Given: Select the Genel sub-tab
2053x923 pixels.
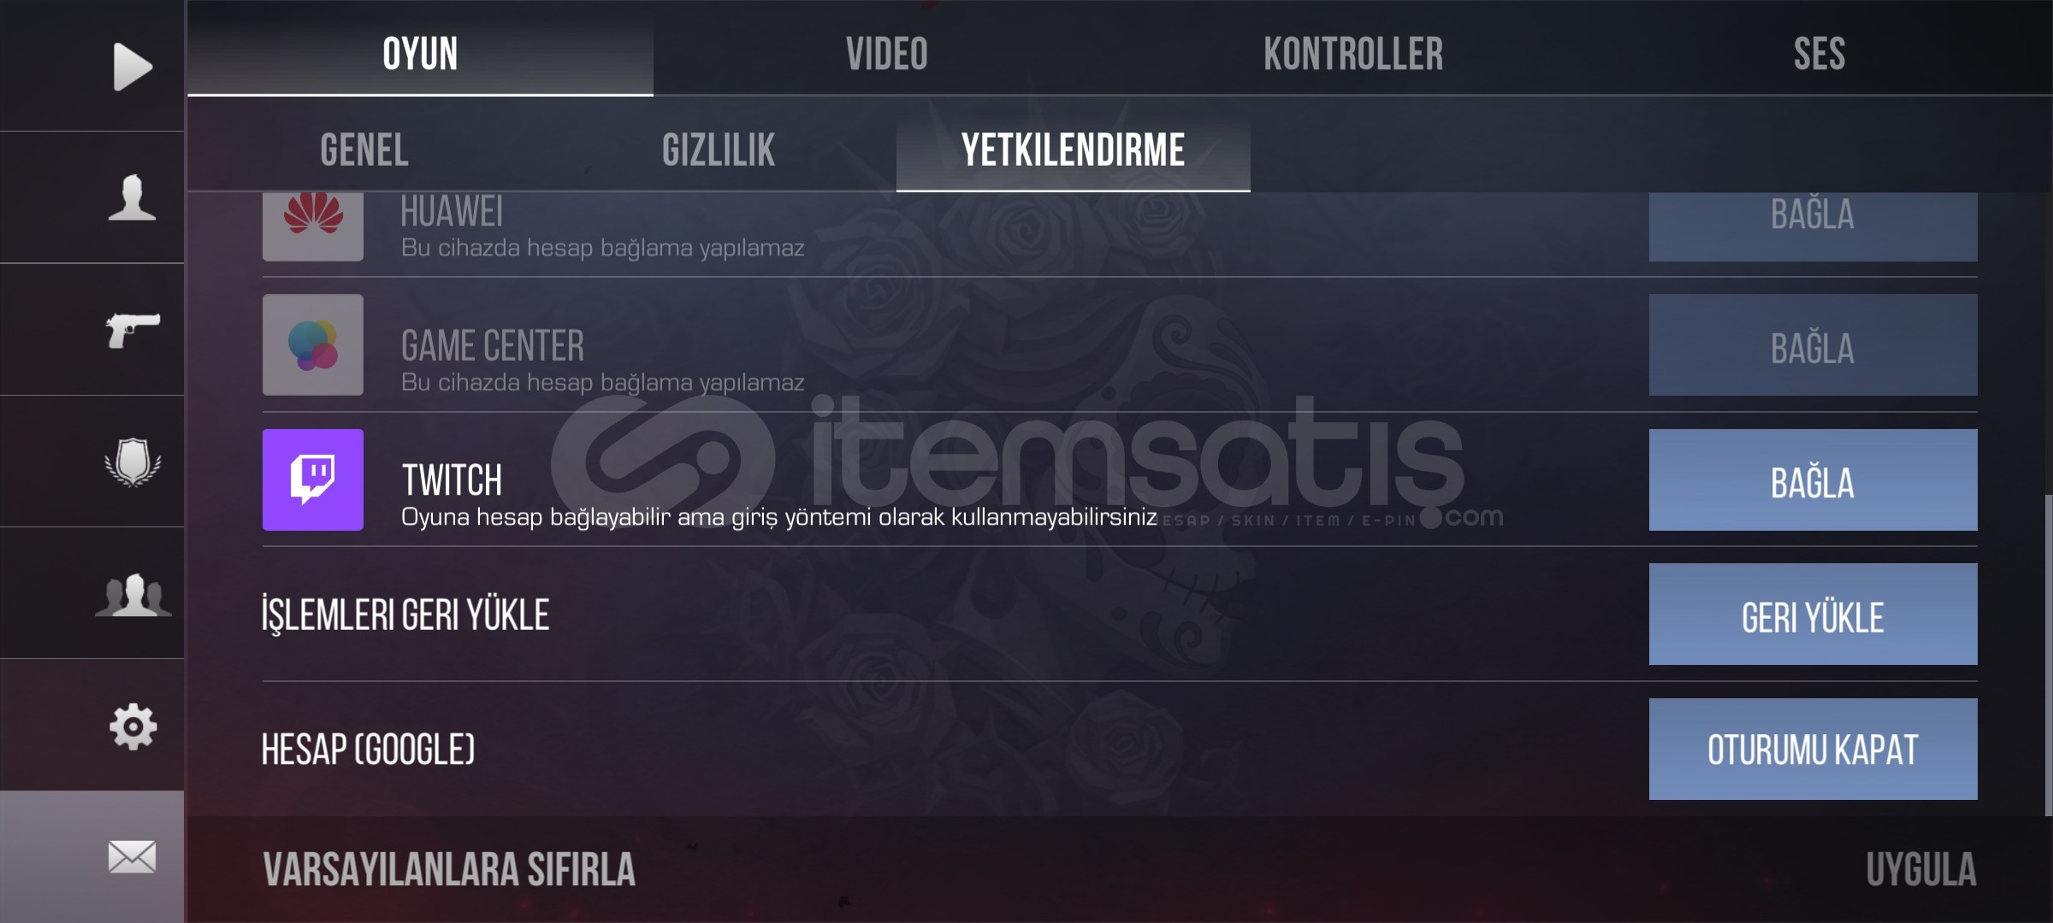Looking at the screenshot, I should click(364, 150).
